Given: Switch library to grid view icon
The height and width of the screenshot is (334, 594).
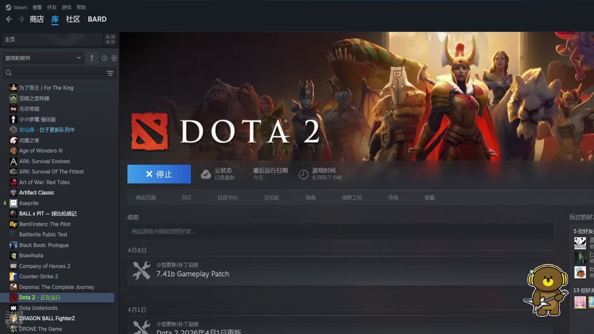Looking at the screenshot, I should pyautogui.click(x=110, y=39).
